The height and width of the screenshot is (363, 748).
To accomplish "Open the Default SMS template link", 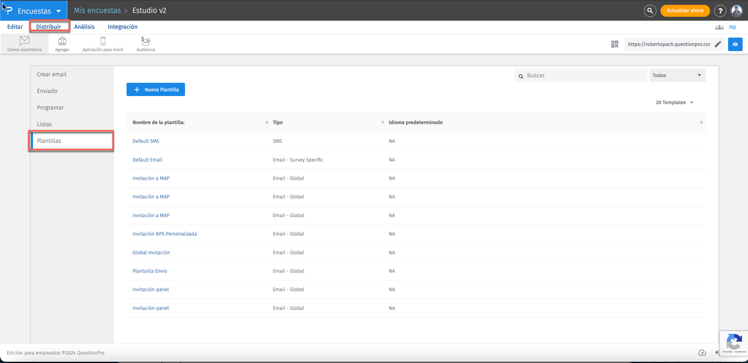I will 146,141.
